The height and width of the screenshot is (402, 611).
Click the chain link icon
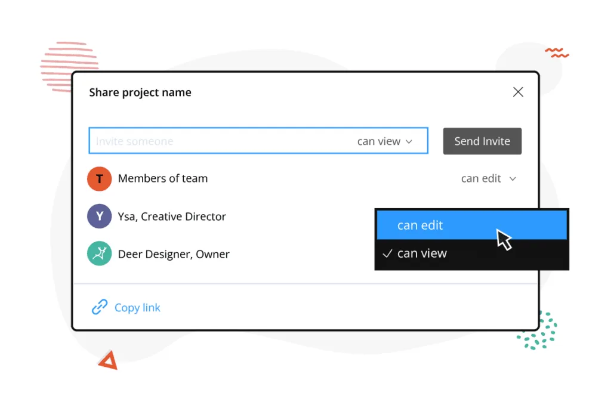99,308
